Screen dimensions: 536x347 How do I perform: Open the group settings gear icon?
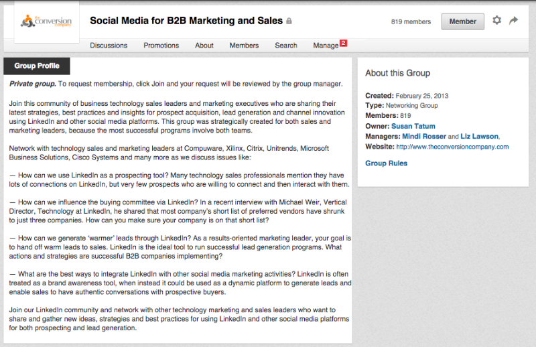(x=496, y=21)
